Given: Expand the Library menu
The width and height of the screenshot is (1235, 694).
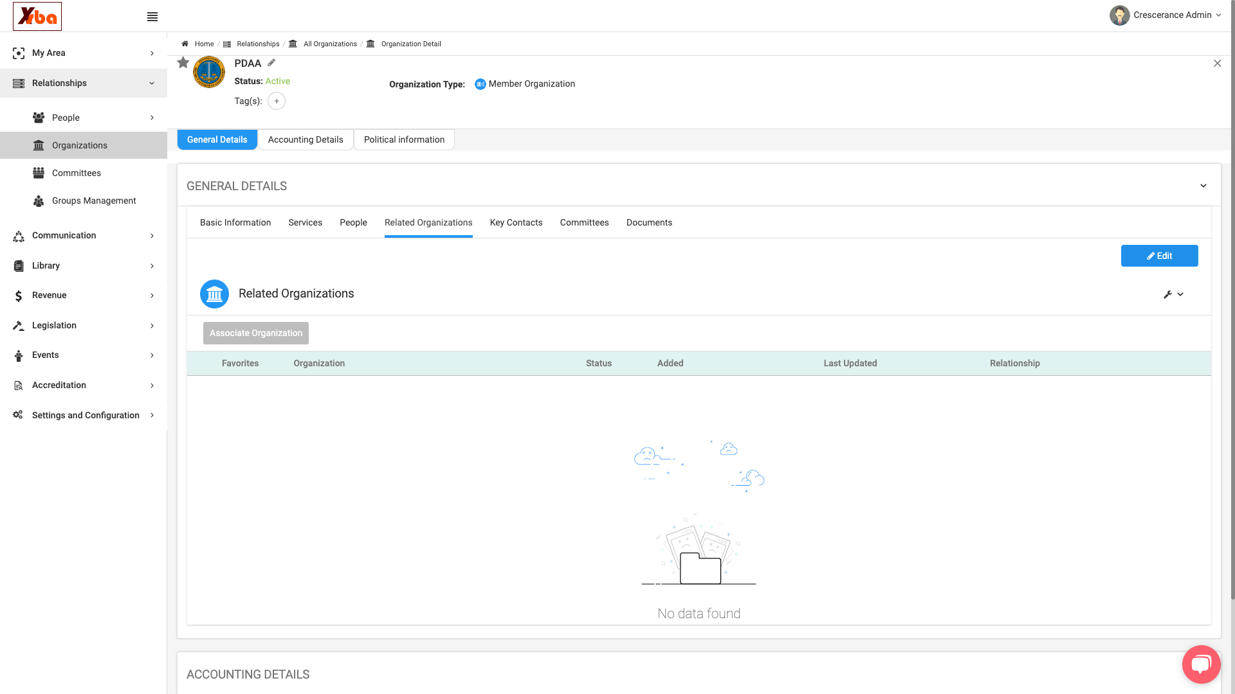Looking at the screenshot, I should pos(84,265).
